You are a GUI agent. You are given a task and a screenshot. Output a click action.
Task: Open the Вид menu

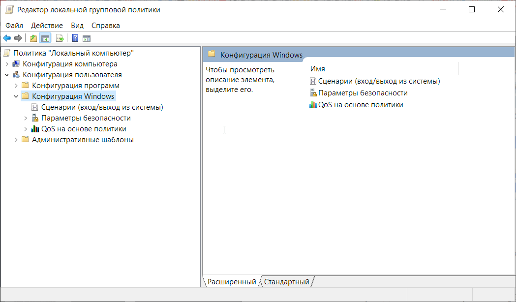77,26
